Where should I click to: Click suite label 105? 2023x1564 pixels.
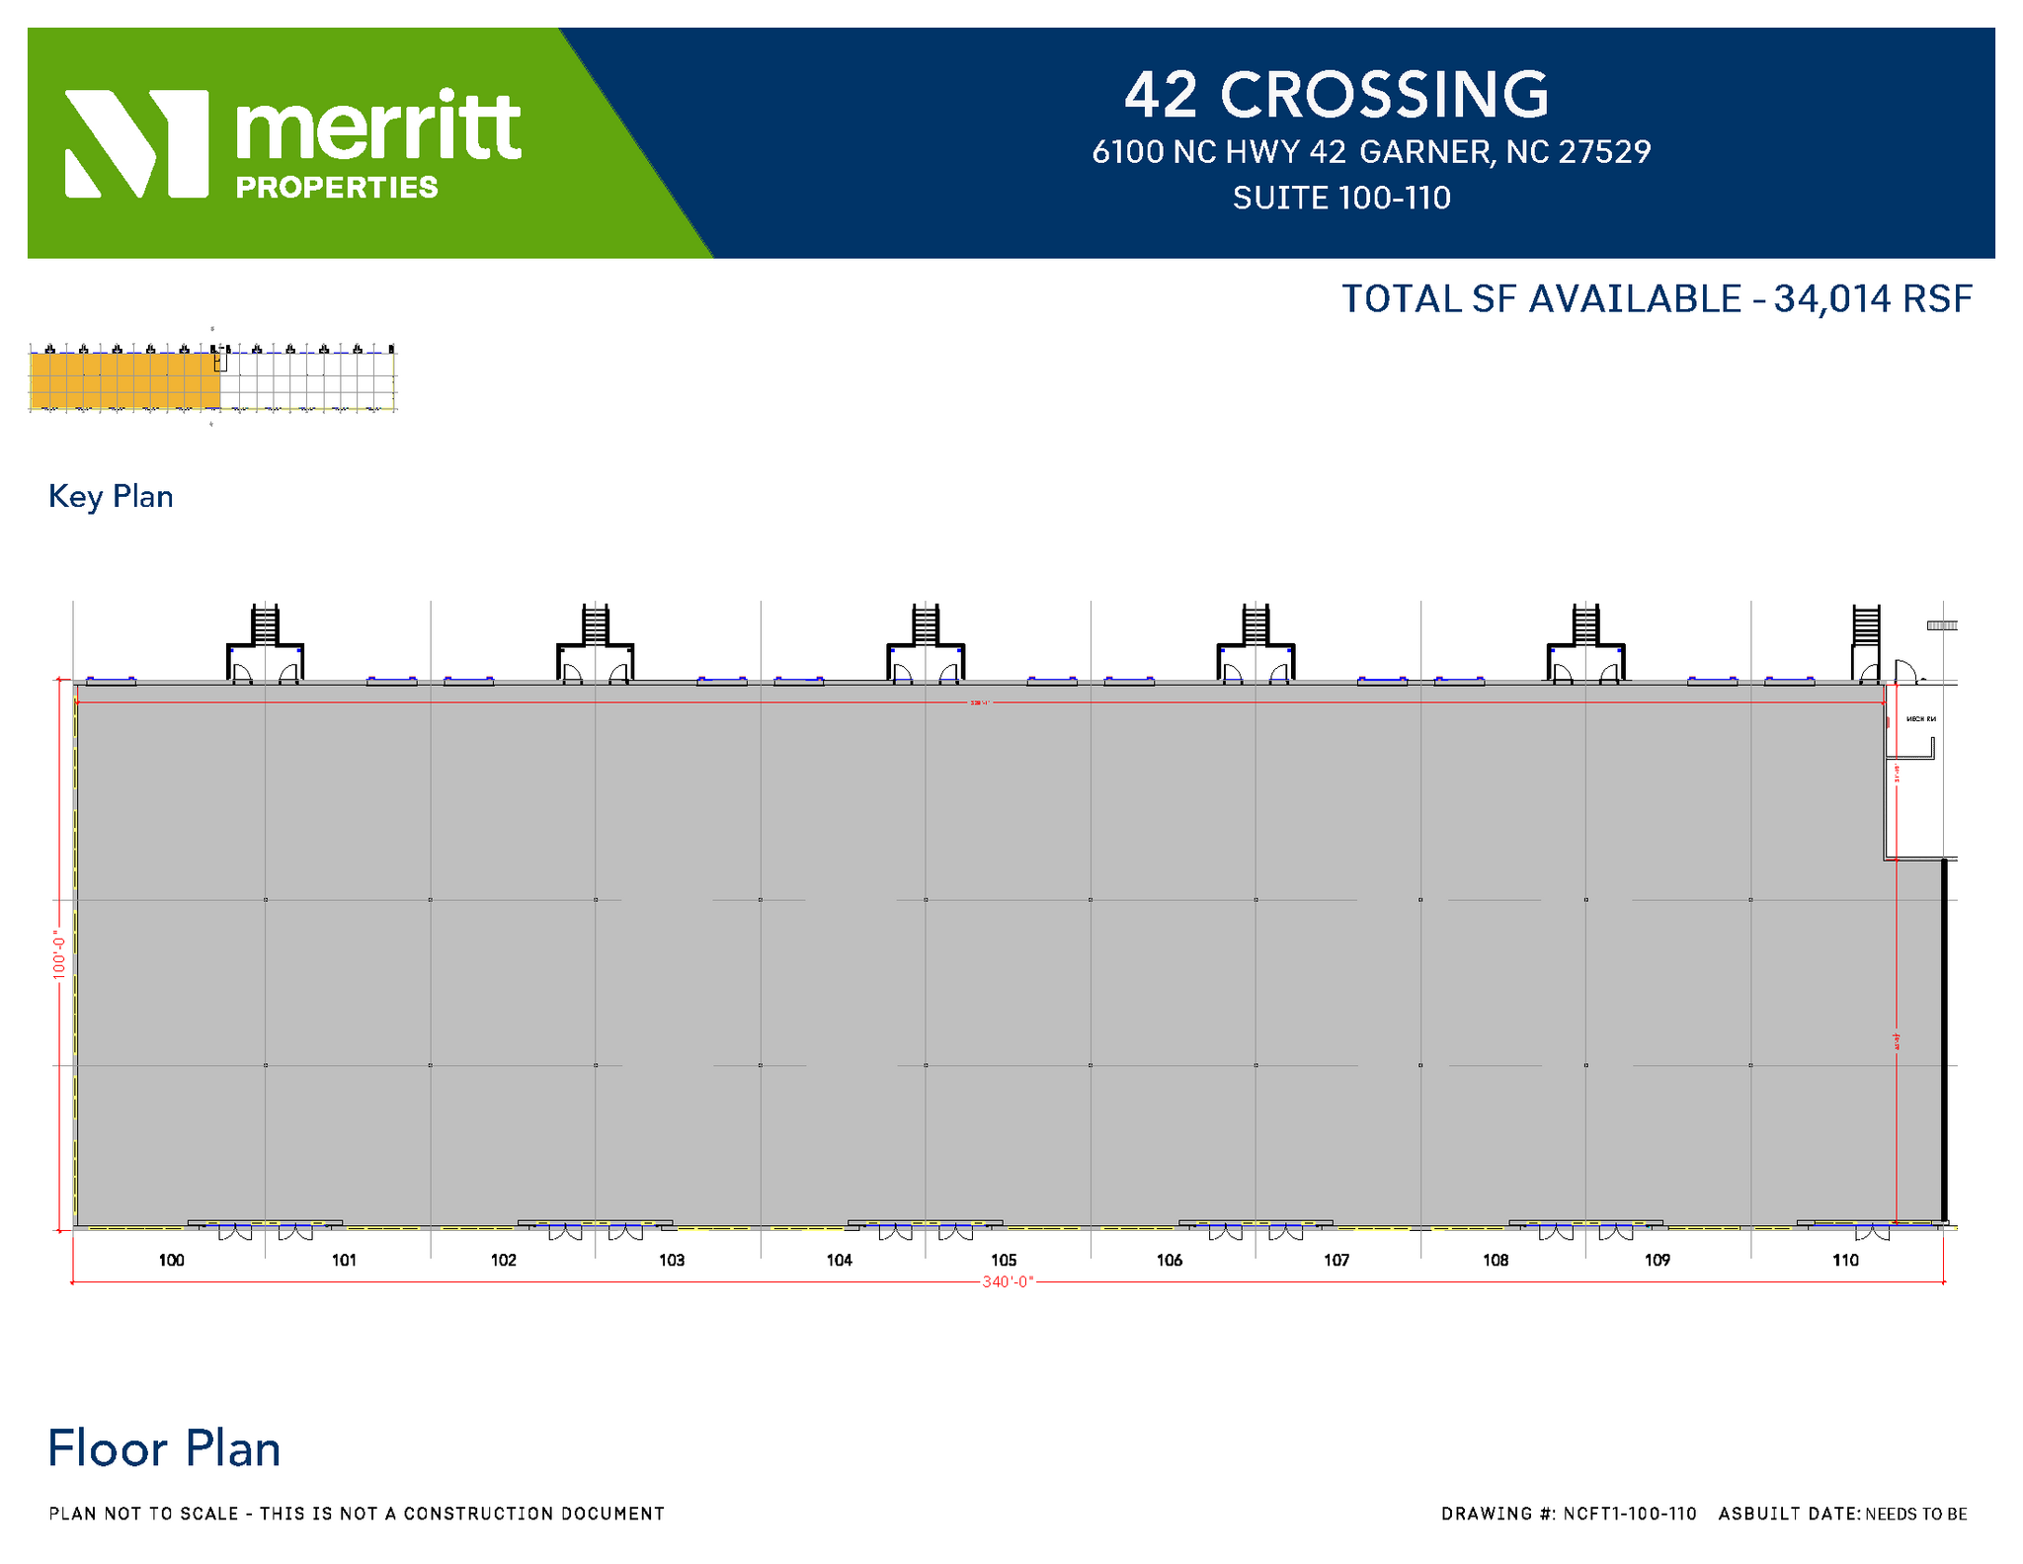[1004, 1260]
